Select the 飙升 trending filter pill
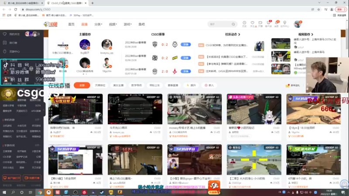The image size is (349, 196). 191,85
